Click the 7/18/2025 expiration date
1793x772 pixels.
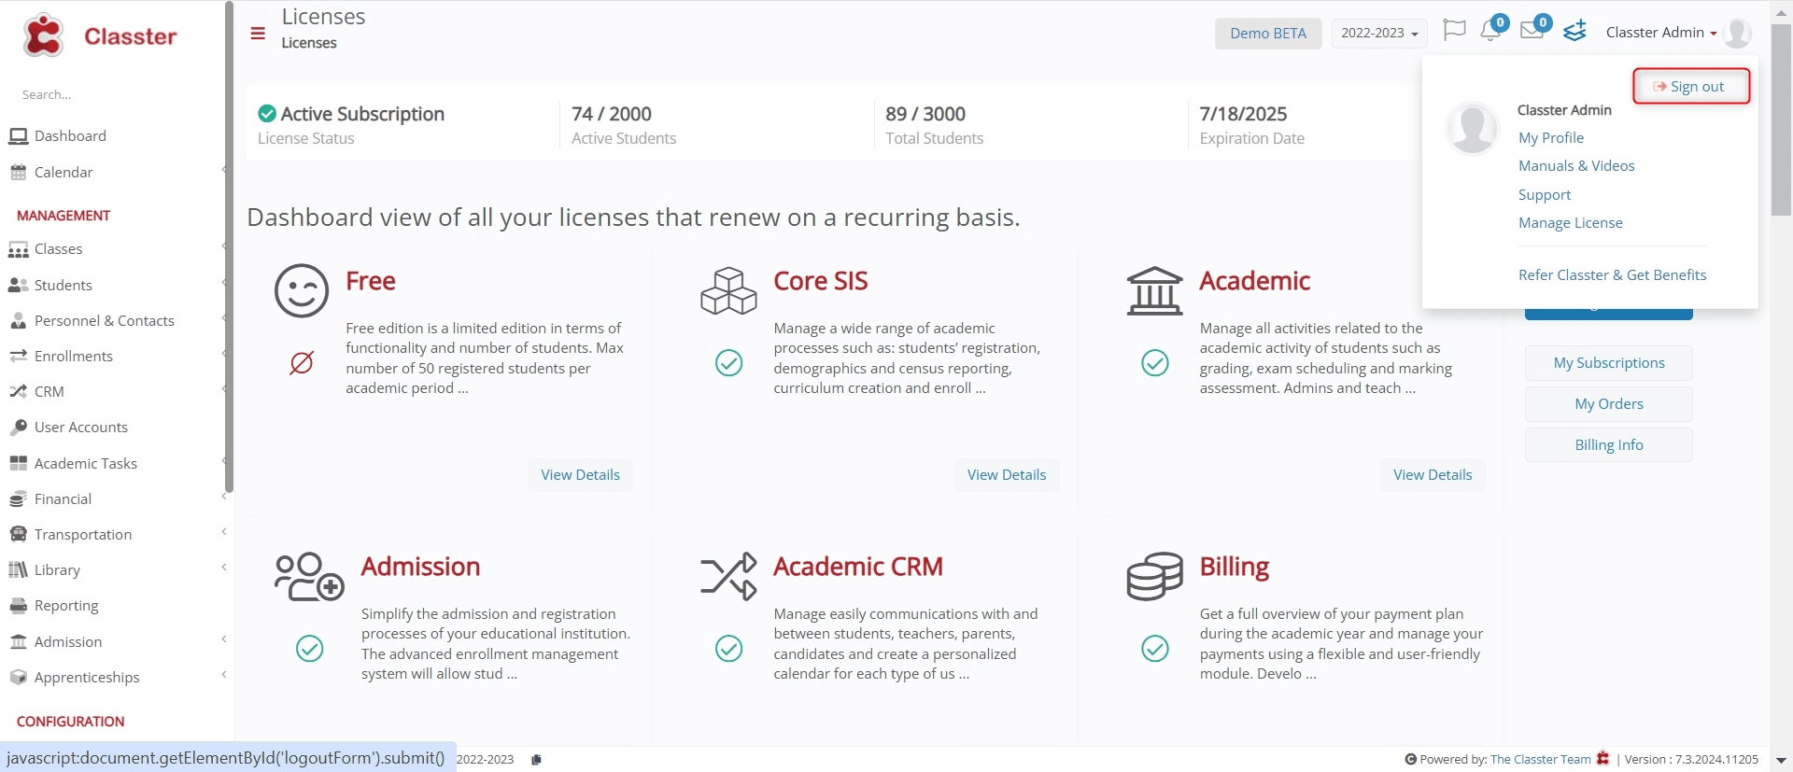(1243, 114)
